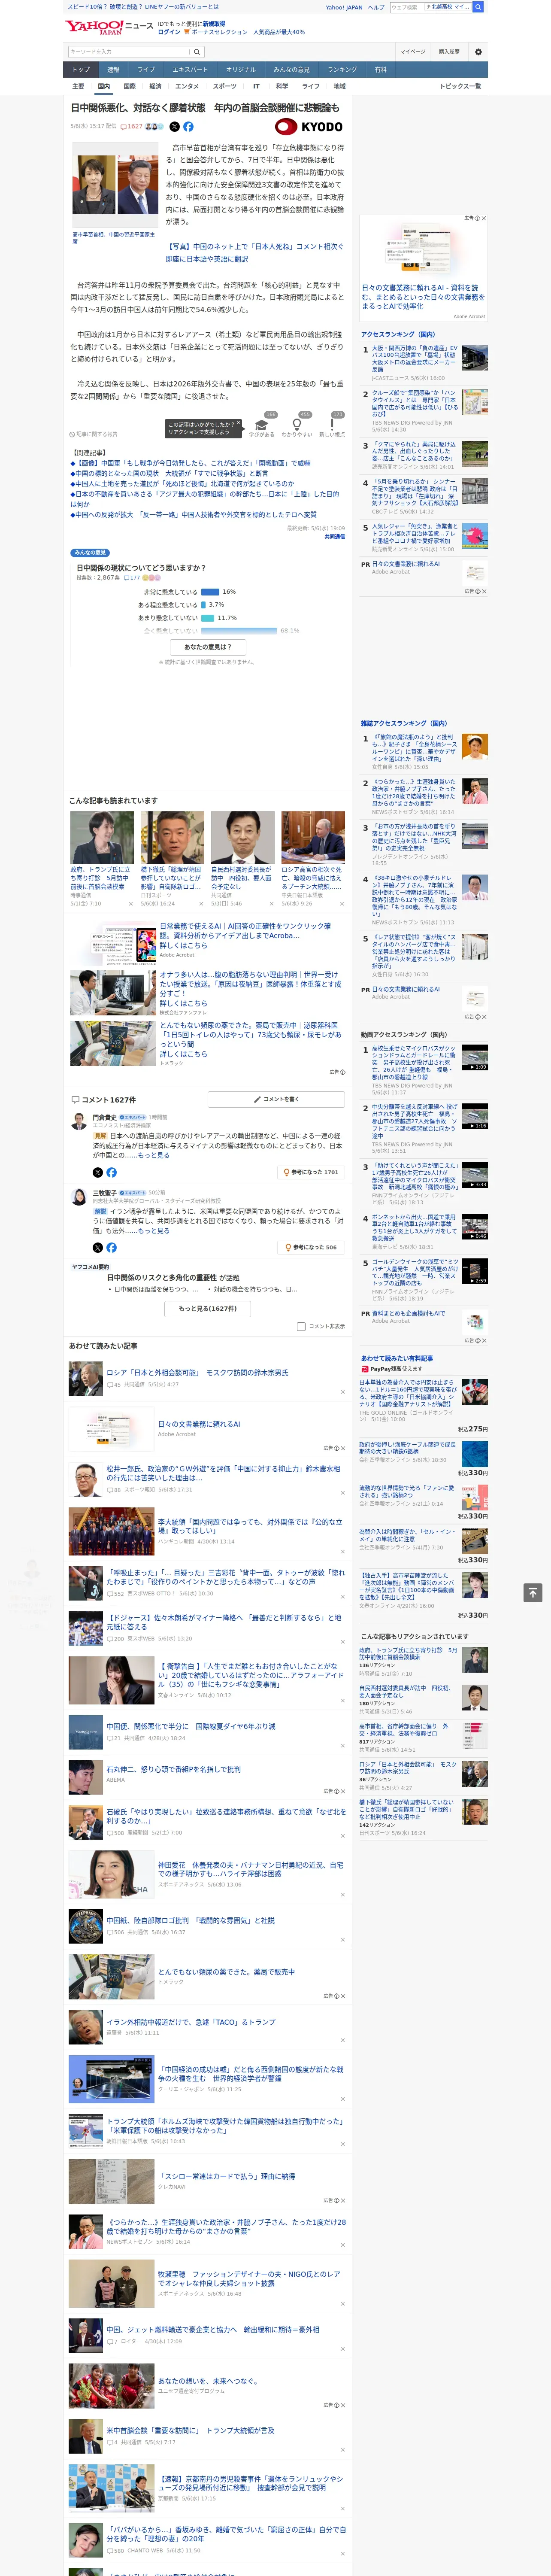Select the スポーツ category

tap(225, 86)
